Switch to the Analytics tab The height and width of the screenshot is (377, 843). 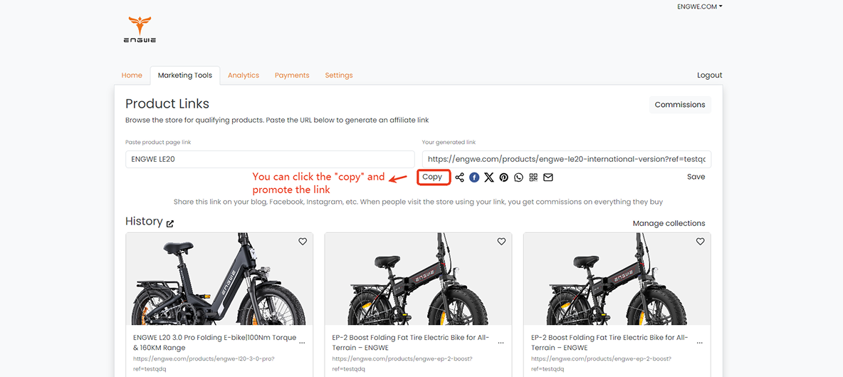244,76
